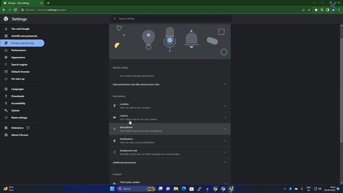Open File Explorer from taskbar
Image resolution: width=343 pixels, height=193 pixels.
[176, 189]
